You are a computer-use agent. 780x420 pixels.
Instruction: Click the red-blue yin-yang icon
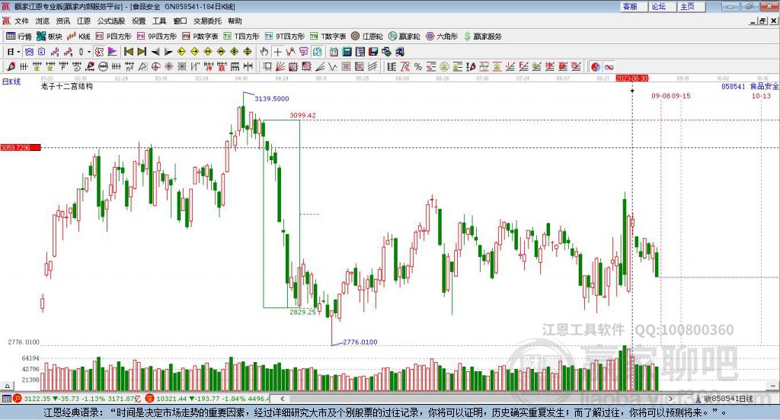(x=596, y=66)
